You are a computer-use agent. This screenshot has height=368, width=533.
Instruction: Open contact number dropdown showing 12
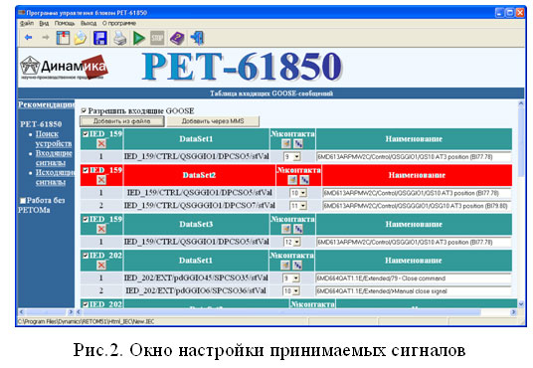292,242
